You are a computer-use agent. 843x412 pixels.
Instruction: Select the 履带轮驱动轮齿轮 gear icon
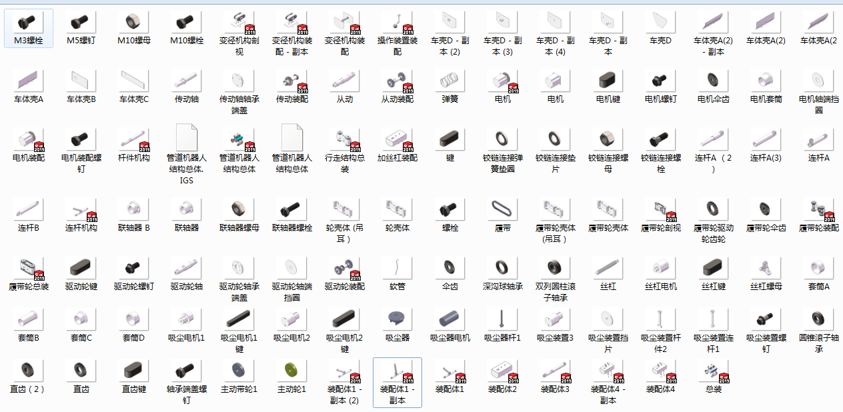pos(714,209)
